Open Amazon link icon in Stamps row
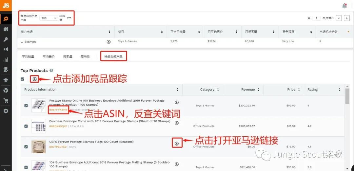The width and height of the screenshot is (354, 171). click(108, 42)
